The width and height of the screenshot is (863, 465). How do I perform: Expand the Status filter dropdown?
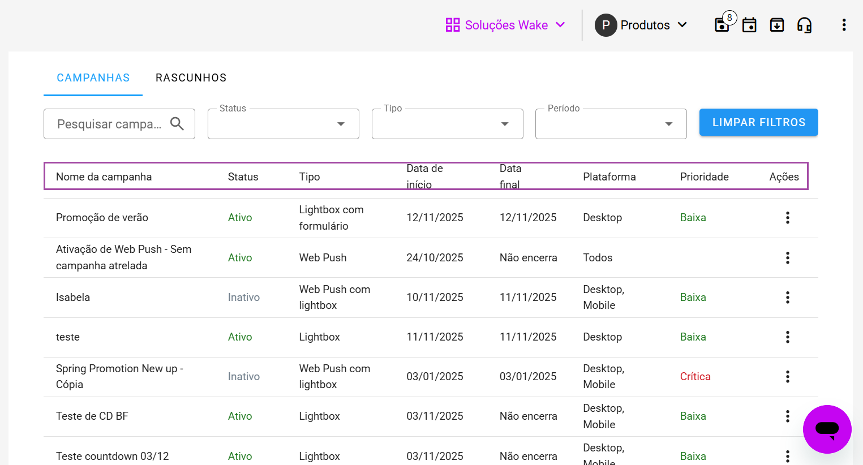pyautogui.click(x=284, y=124)
